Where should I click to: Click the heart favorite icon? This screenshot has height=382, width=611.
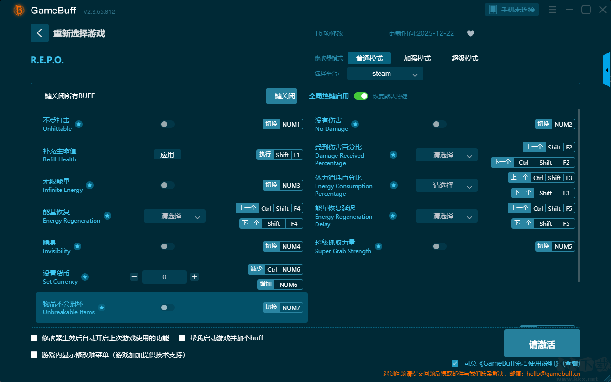(470, 33)
